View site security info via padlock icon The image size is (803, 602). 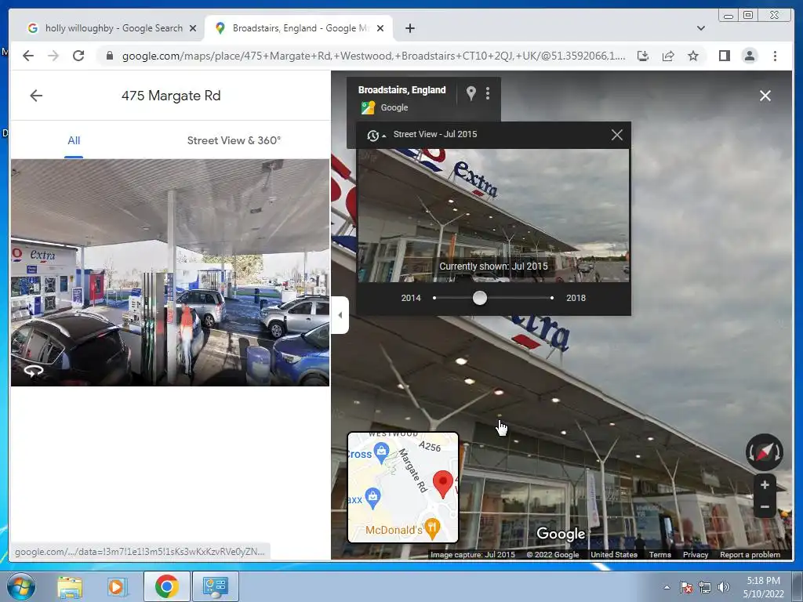coord(109,56)
